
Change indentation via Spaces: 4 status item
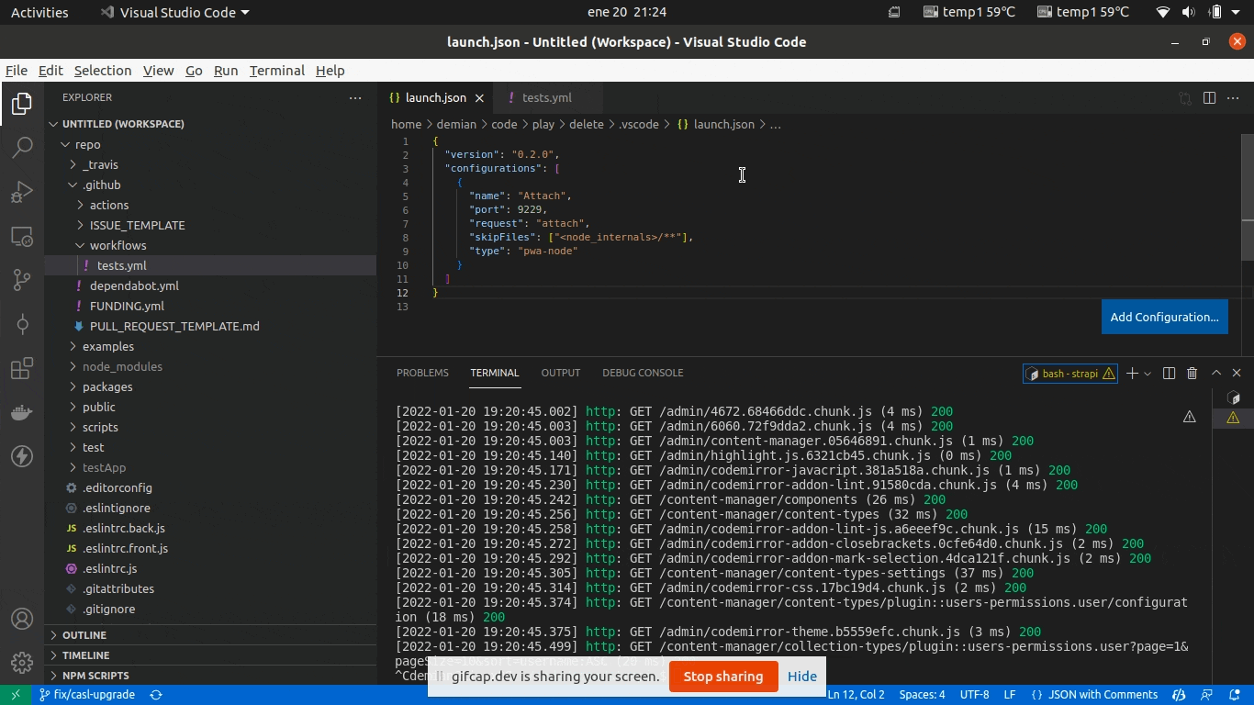pos(921,695)
